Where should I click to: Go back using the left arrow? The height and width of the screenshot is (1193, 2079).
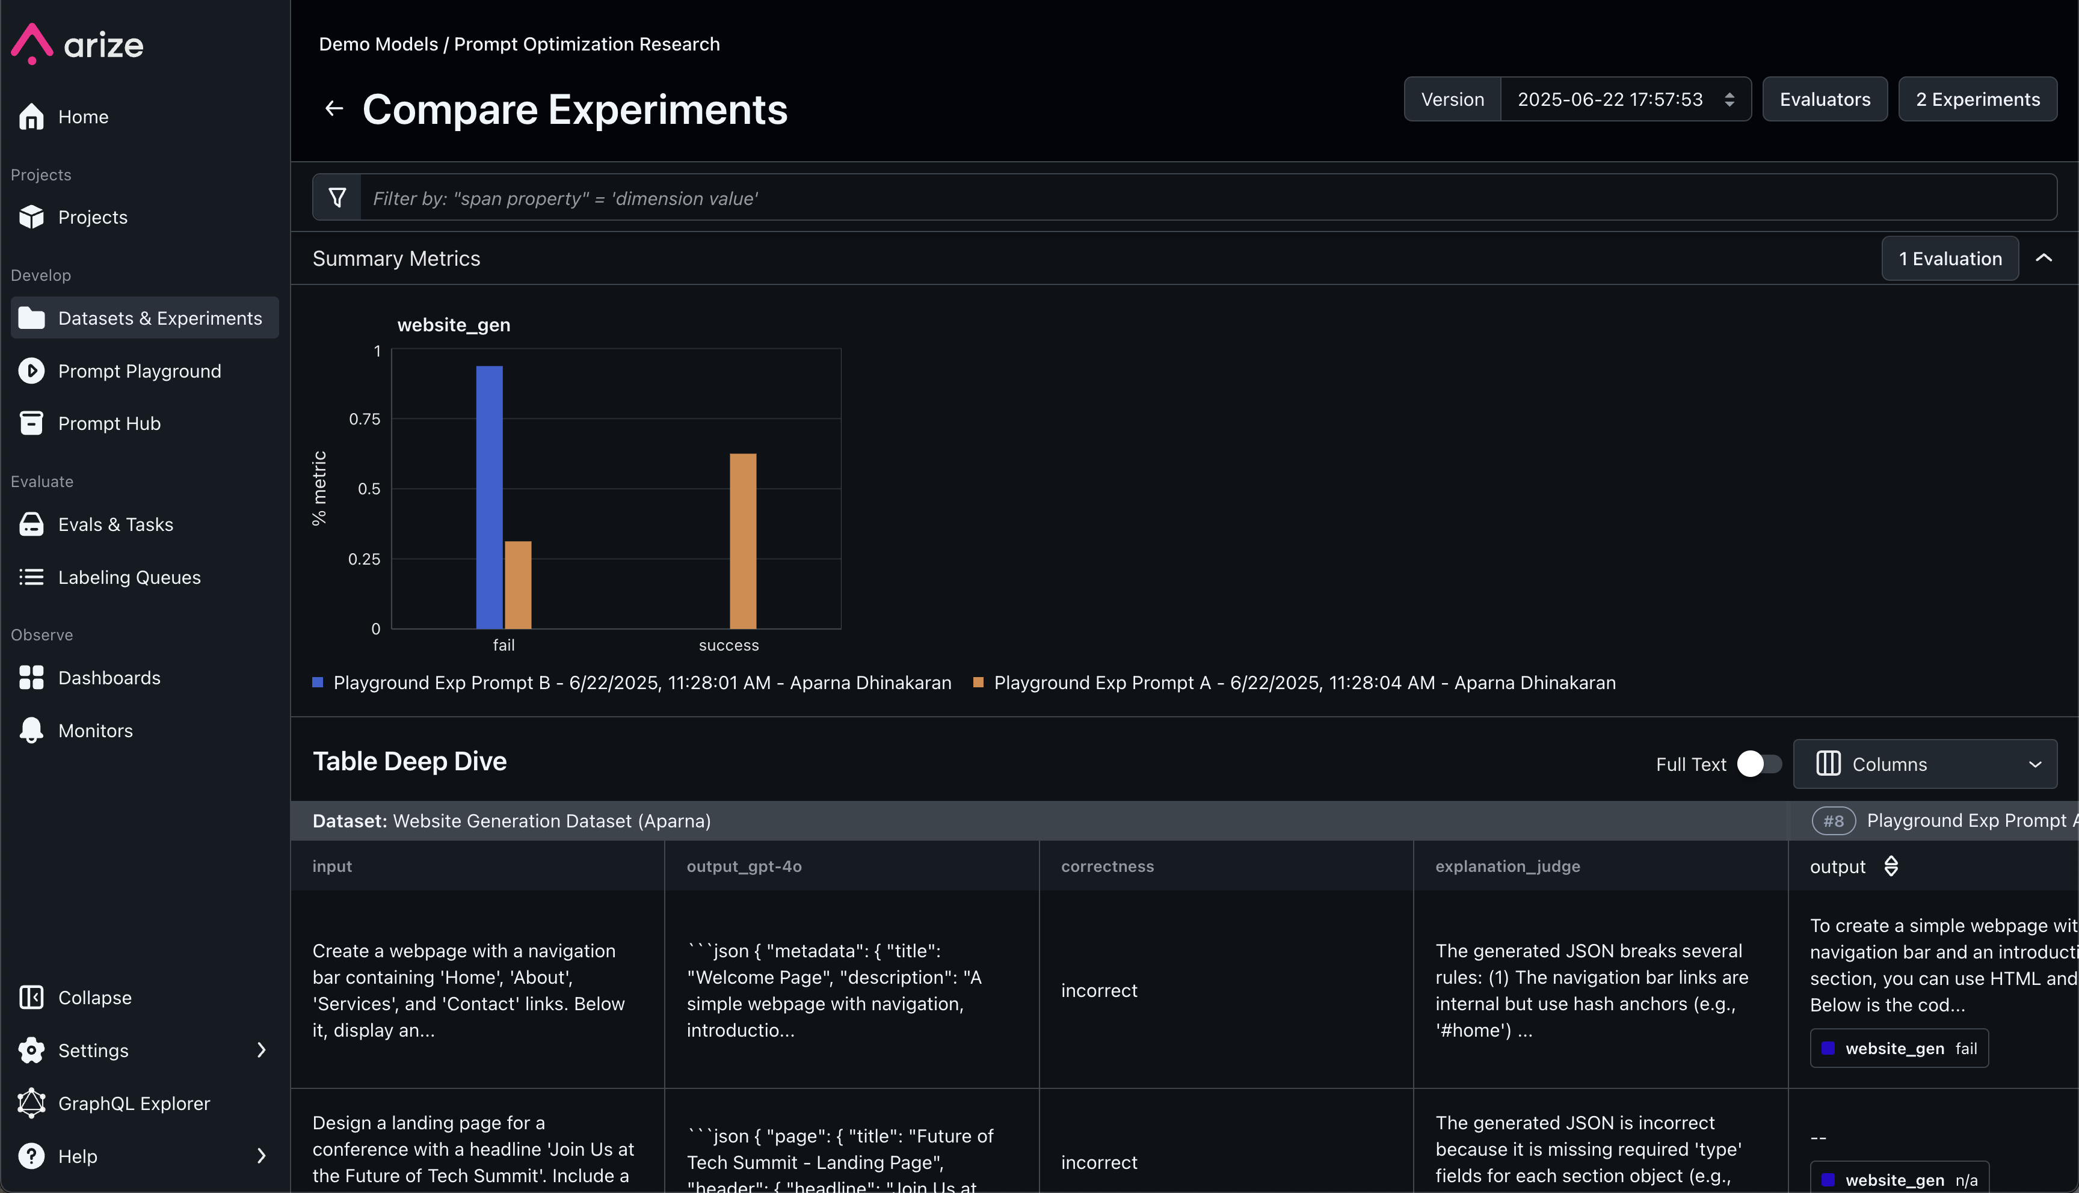(333, 108)
